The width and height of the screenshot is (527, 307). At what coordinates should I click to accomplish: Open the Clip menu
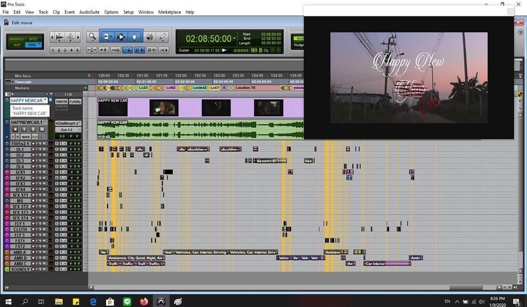pyautogui.click(x=56, y=12)
